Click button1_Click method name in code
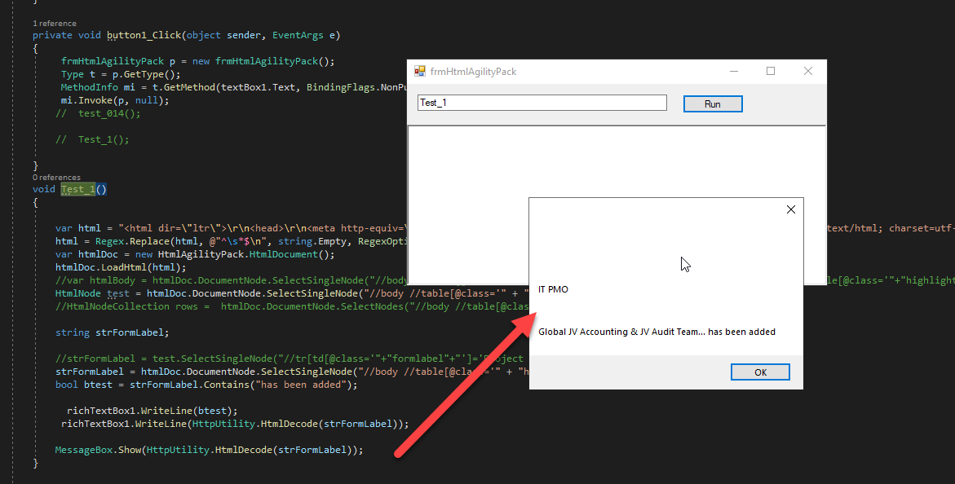 pyautogui.click(x=144, y=35)
